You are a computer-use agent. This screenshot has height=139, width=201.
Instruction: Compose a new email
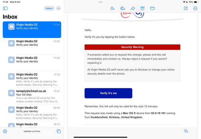coord(186,8)
